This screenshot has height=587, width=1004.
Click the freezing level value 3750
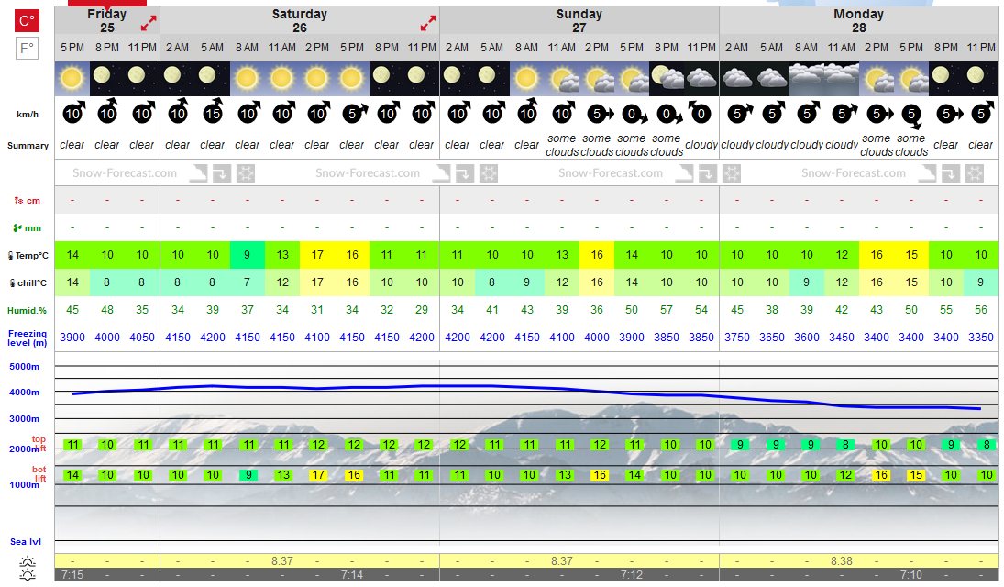point(737,338)
